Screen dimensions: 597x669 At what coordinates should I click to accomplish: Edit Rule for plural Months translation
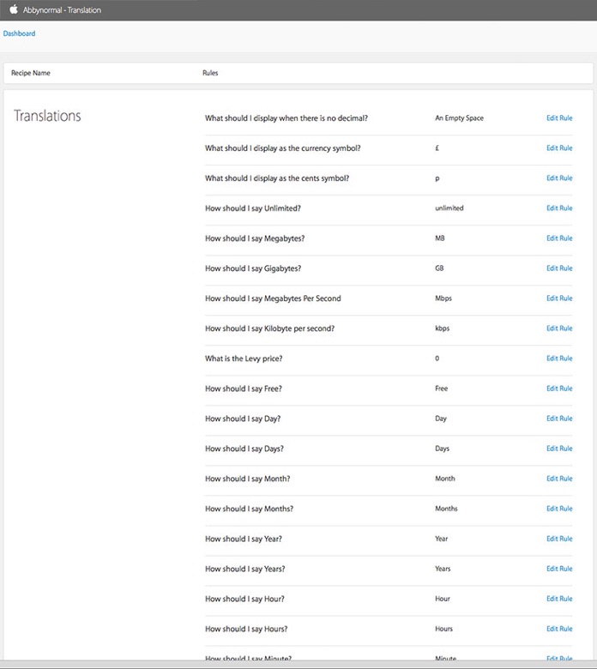pos(559,509)
